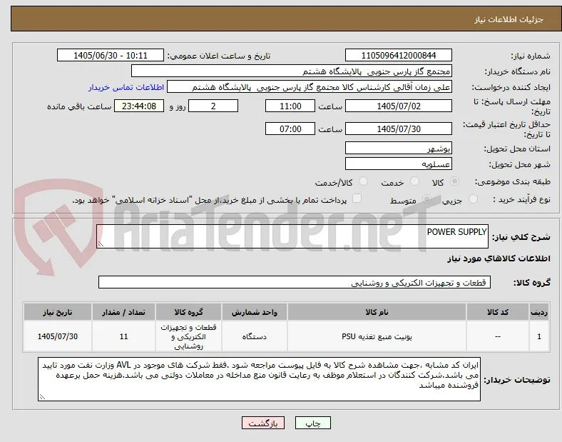The height and width of the screenshot is (442, 562).
Task: Click the need date cell in the items table
Action: pos(58,336)
